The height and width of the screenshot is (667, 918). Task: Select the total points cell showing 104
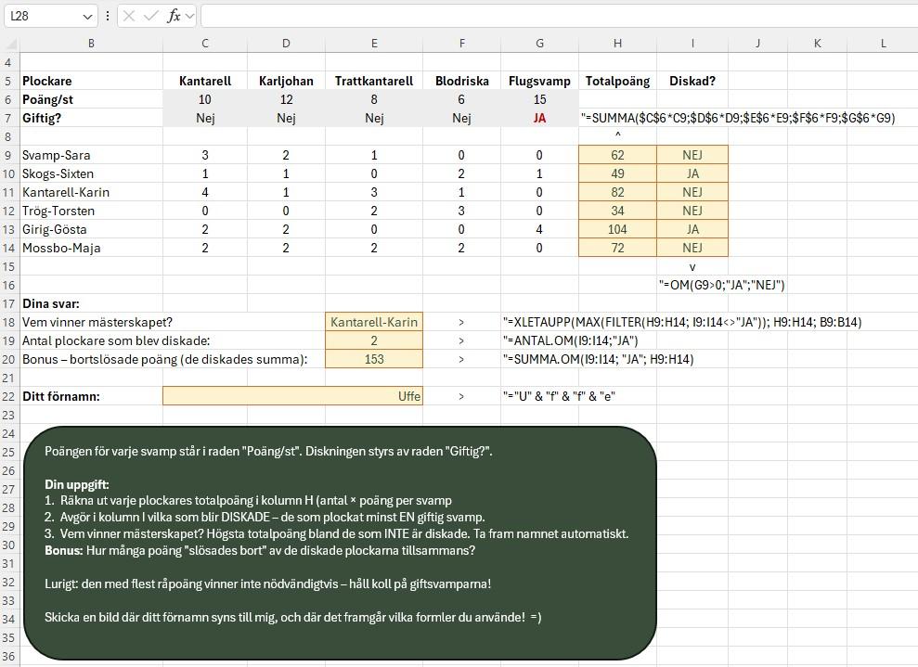coord(617,229)
